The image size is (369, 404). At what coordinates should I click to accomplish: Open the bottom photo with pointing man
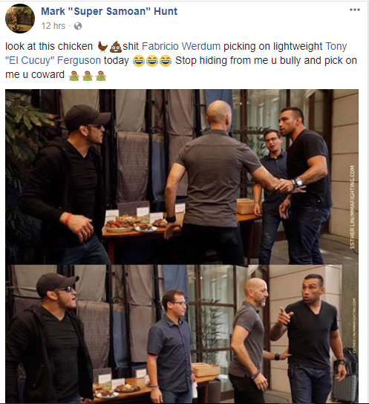pos(182,334)
